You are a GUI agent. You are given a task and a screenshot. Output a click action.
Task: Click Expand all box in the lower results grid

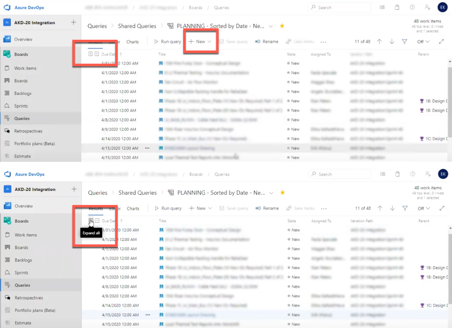point(91,221)
